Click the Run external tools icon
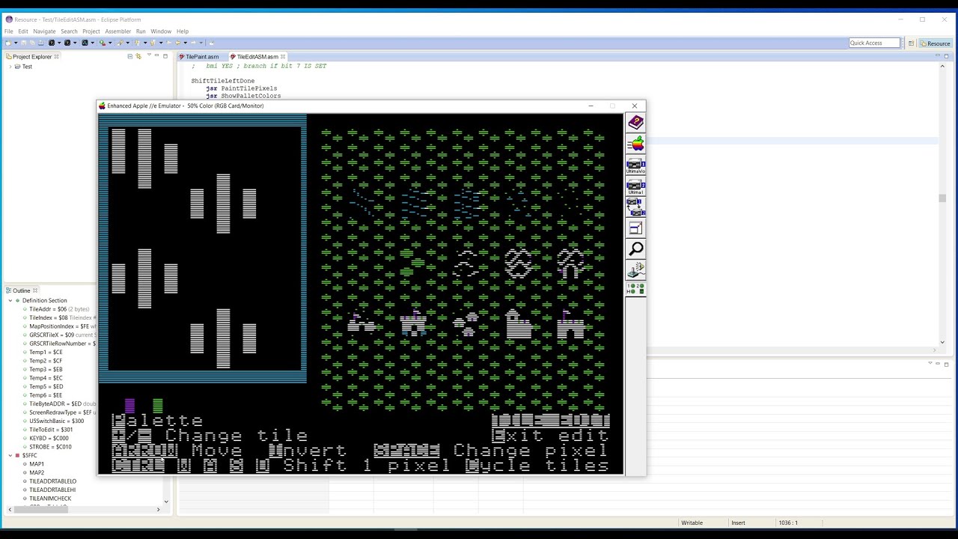 click(102, 43)
